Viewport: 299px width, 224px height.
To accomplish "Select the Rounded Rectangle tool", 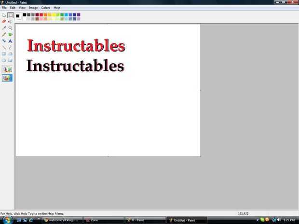I will tap(10, 60).
